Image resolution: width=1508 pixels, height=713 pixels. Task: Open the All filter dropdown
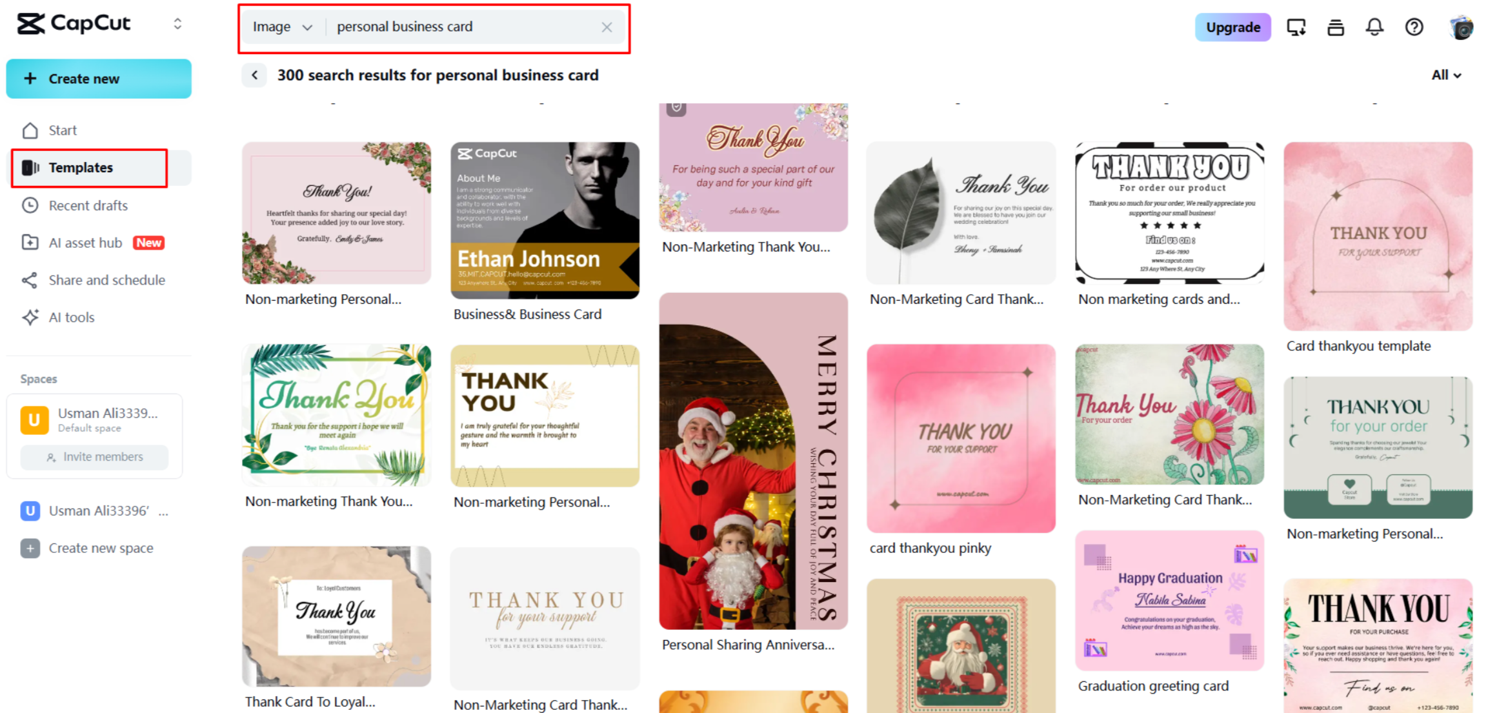click(1446, 75)
